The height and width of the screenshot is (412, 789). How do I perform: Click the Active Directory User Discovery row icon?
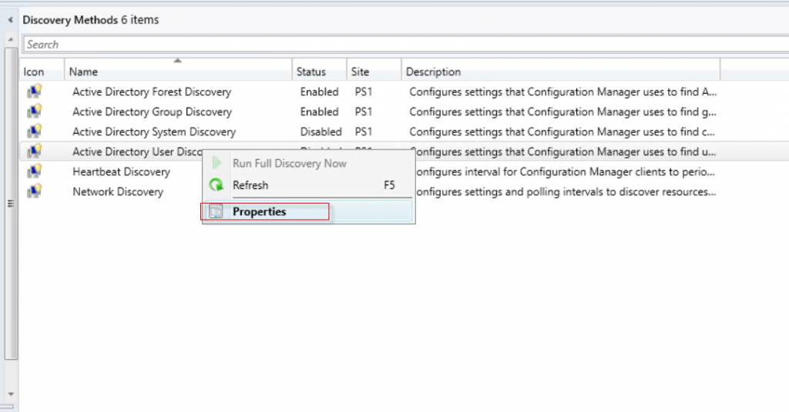34,151
